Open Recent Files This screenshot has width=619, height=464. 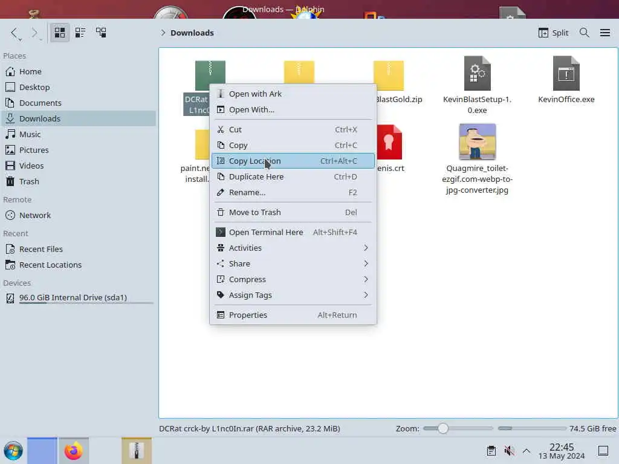(x=79, y=250)
